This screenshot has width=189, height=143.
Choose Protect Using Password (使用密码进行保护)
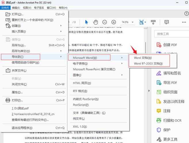25,62
